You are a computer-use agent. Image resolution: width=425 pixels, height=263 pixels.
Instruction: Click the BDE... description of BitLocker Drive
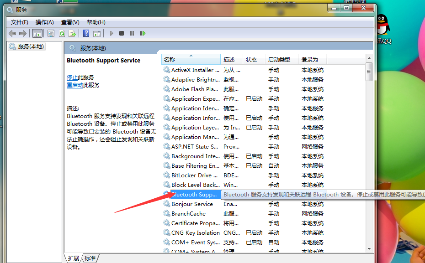231,175
